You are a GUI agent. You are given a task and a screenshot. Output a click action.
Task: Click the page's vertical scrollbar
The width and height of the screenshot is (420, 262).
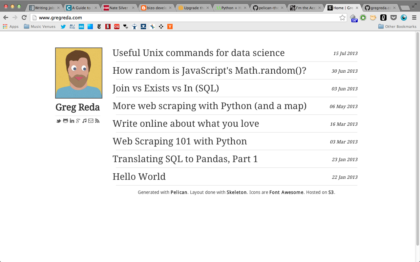click(x=418, y=139)
